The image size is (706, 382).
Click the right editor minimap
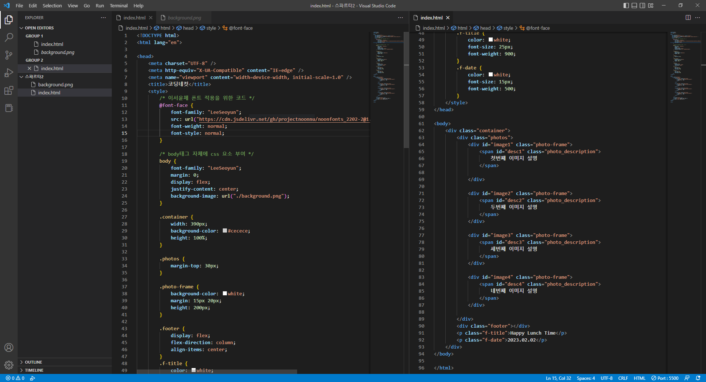685,66
